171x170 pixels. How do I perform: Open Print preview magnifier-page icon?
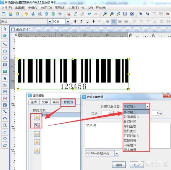pyautogui.click(x=40, y=14)
